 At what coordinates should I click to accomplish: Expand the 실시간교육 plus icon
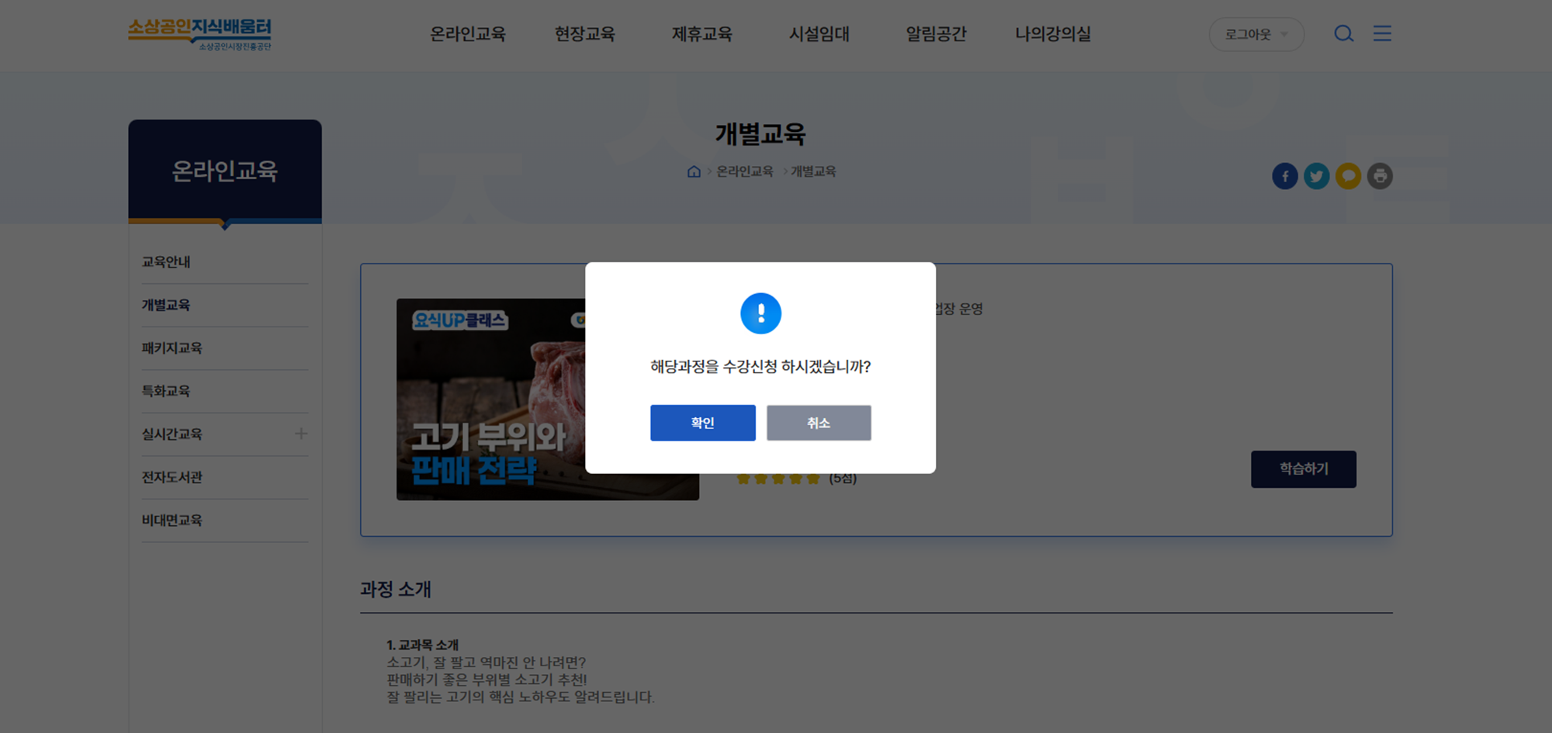(301, 434)
